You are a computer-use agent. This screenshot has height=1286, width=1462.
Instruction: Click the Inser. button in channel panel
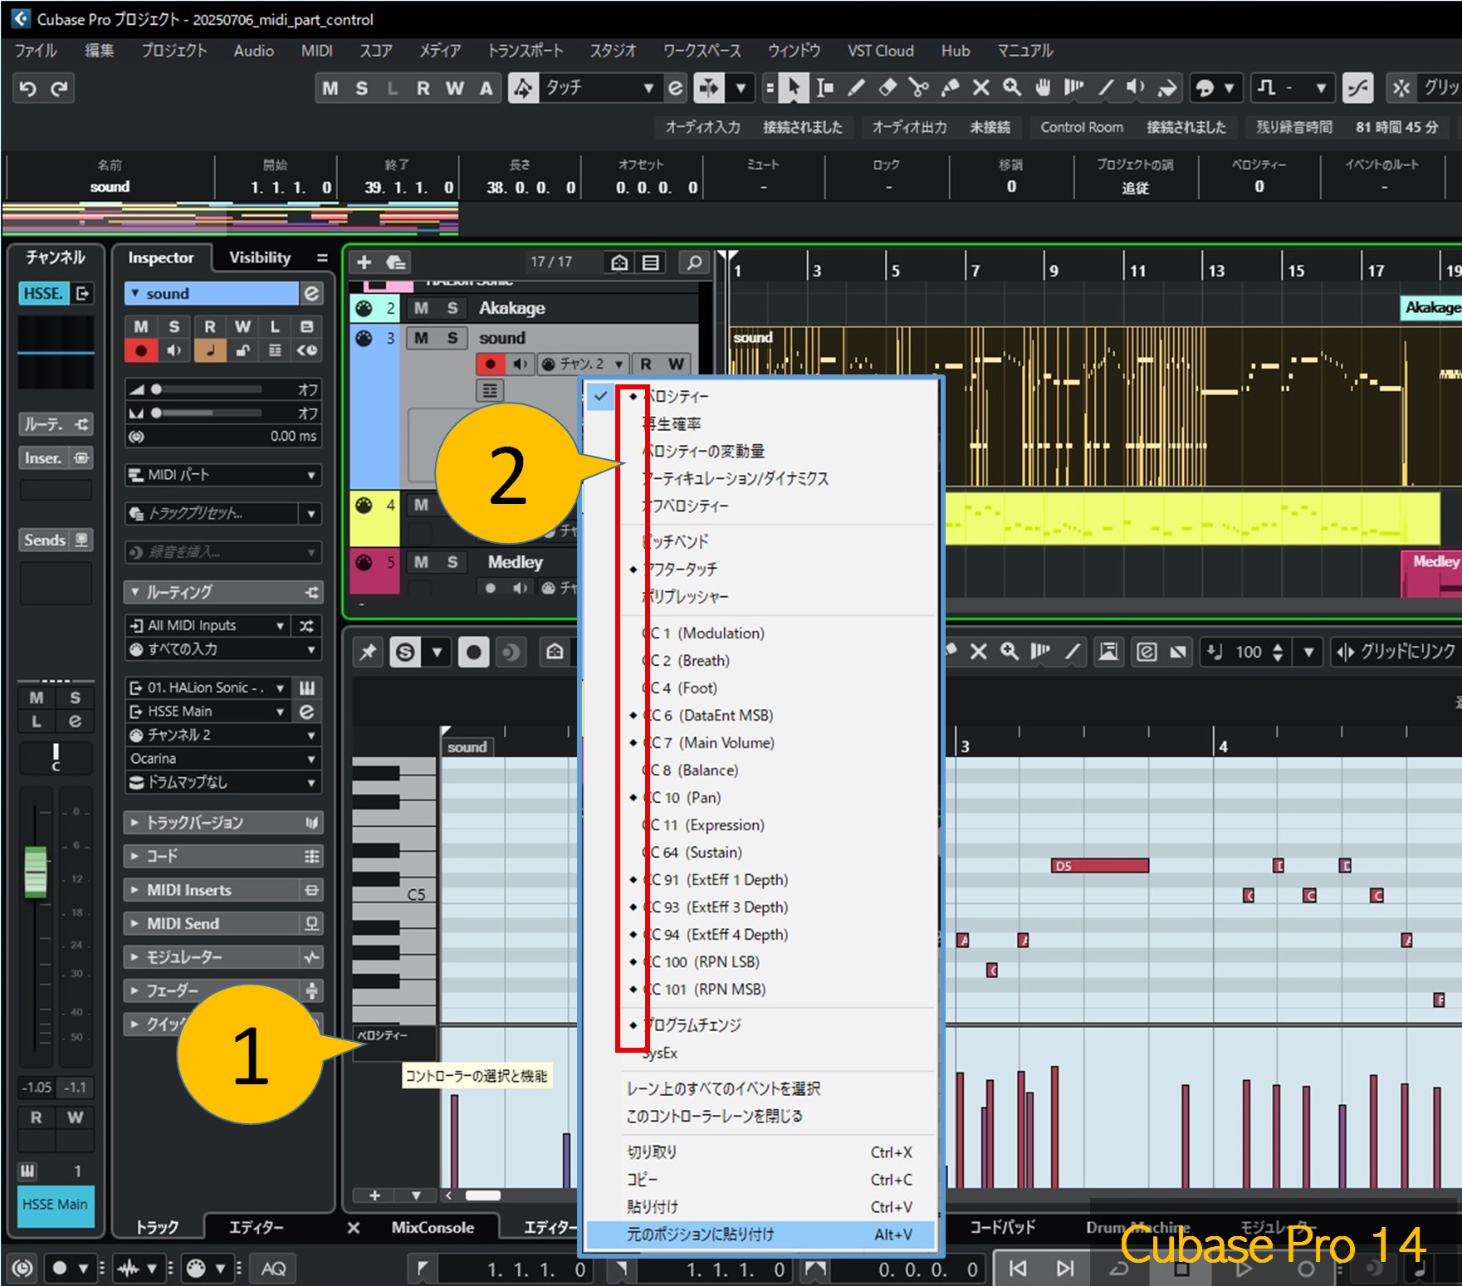pyautogui.click(x=56, y=458)
